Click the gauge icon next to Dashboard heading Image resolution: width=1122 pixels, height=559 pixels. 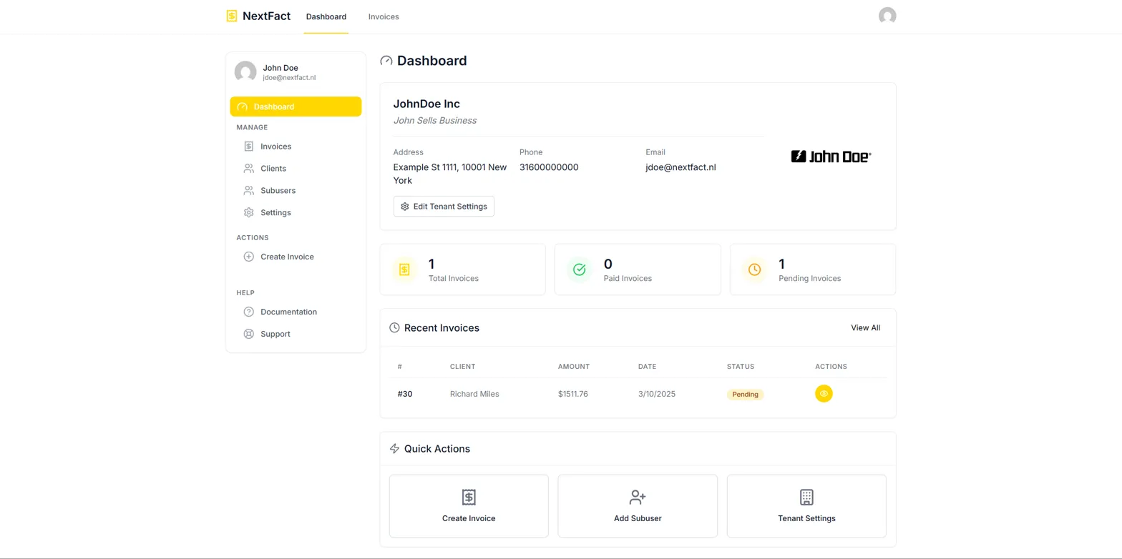[x=386, y=61]
